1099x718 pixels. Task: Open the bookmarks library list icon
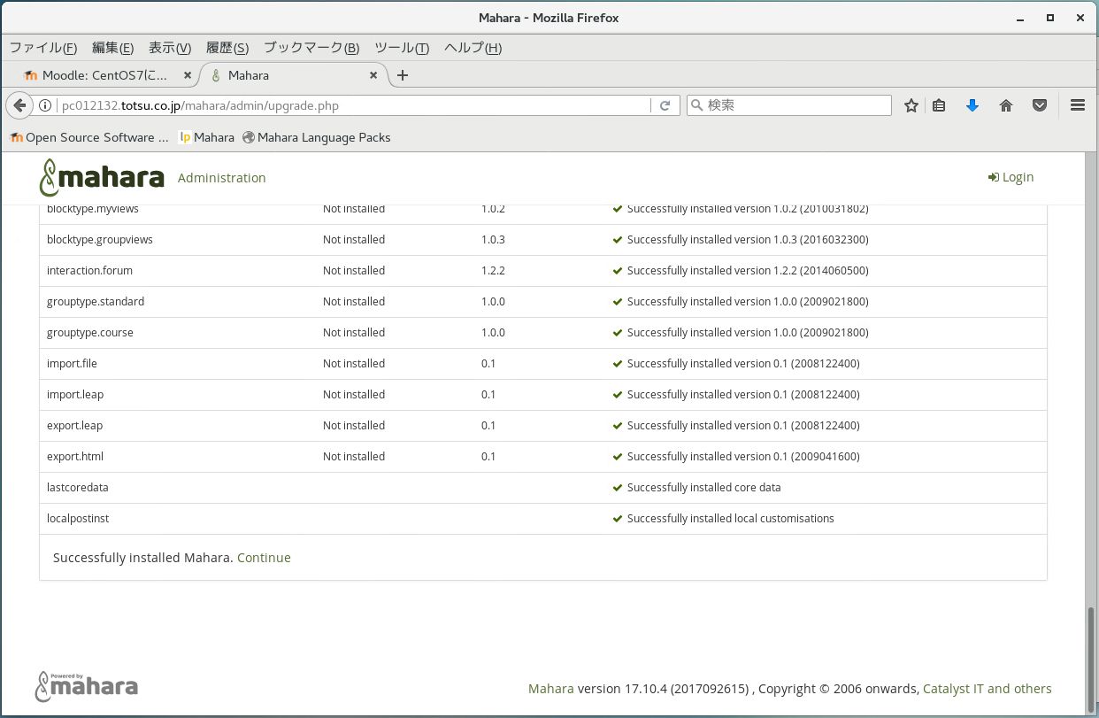tap(940, 105)
